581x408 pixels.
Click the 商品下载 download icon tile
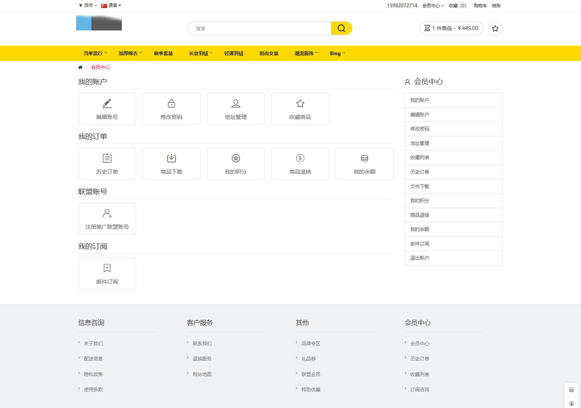point(171,164)
